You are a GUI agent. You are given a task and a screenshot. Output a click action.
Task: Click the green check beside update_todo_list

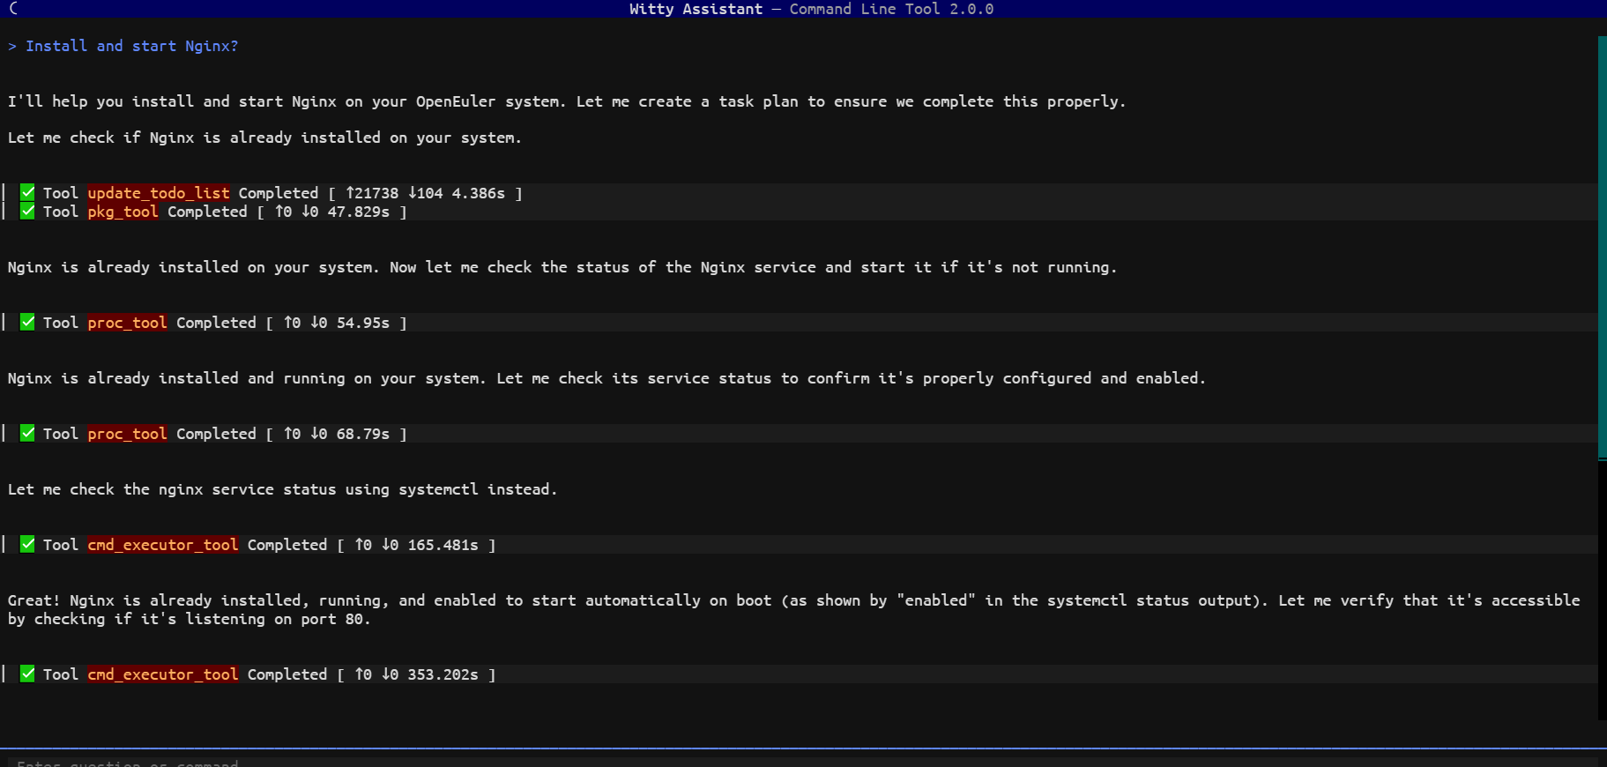27,192
